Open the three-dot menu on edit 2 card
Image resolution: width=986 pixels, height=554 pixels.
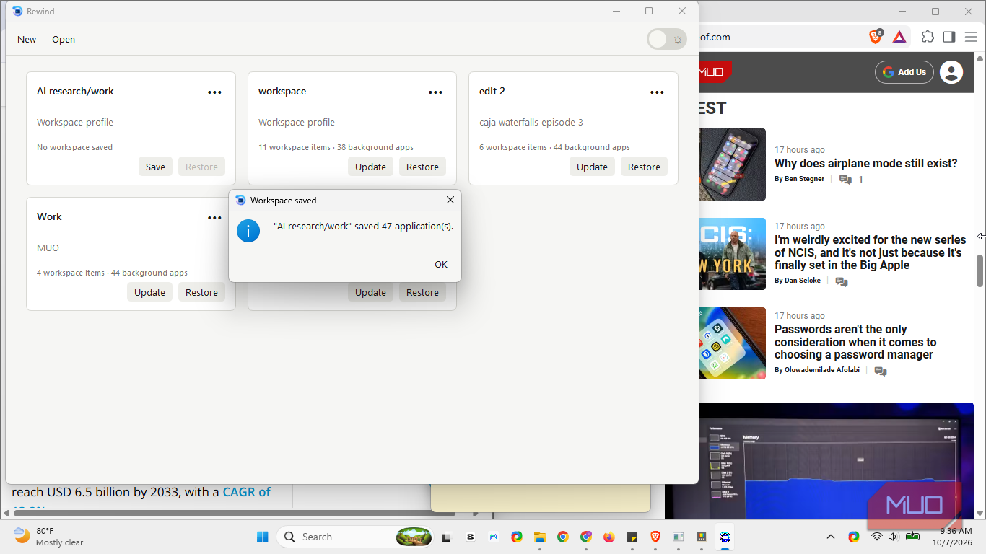coord(657,92)
